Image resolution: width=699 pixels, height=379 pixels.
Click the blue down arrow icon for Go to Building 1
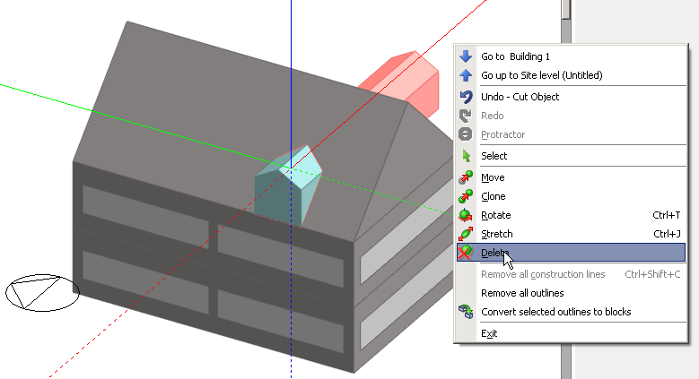(465, 56)
